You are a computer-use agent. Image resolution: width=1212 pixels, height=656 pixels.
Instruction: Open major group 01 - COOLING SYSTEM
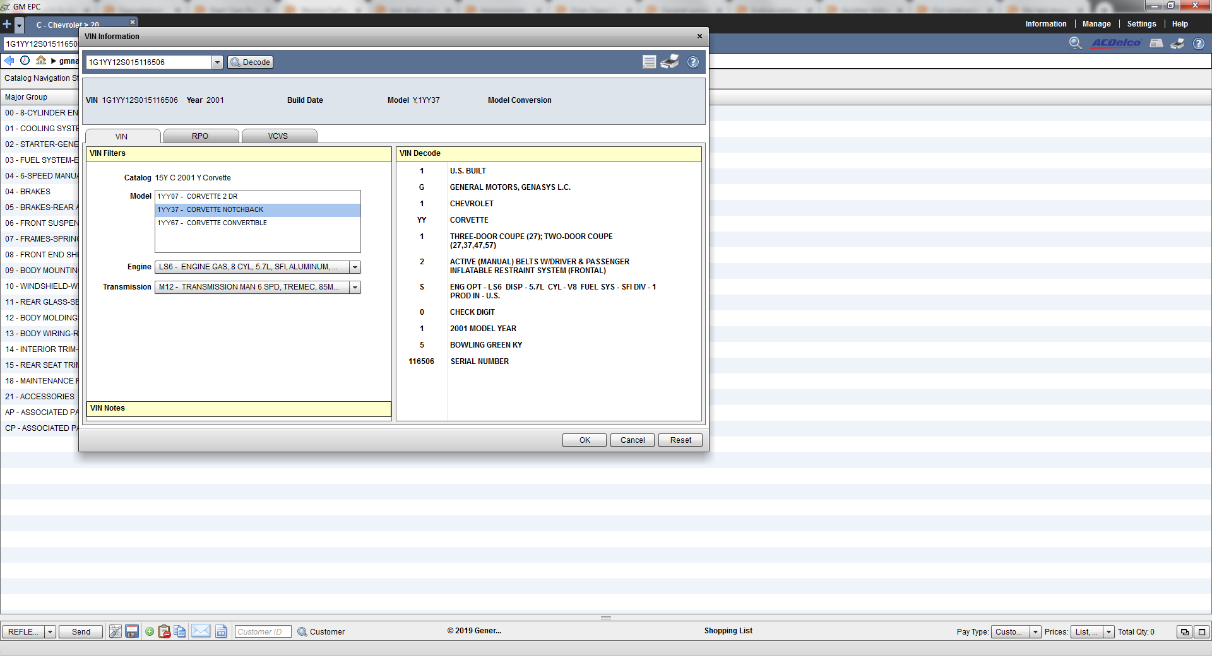pyautogui.click(x=40, y=129)
